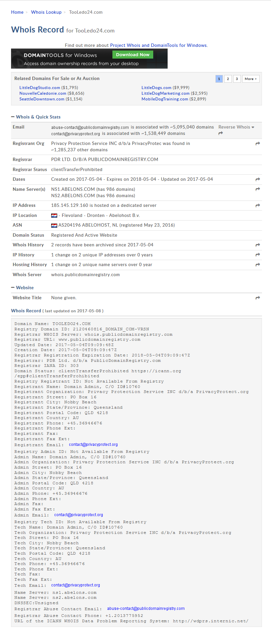Click 'Registered And Active Website' status text
271x638 pixels.
[x=84, y=235]
